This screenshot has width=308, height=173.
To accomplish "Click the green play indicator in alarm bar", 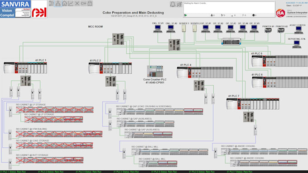I will (x=185, y=15).
